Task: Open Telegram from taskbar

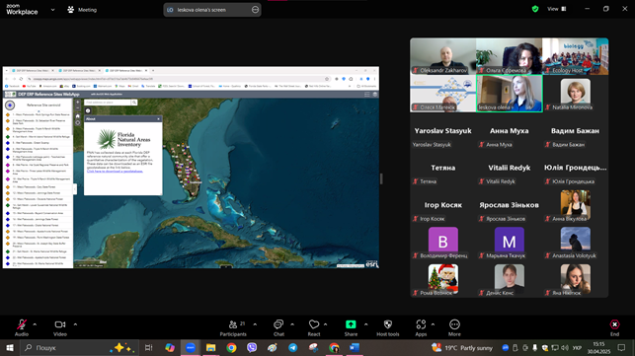Action: pos(292,347)
